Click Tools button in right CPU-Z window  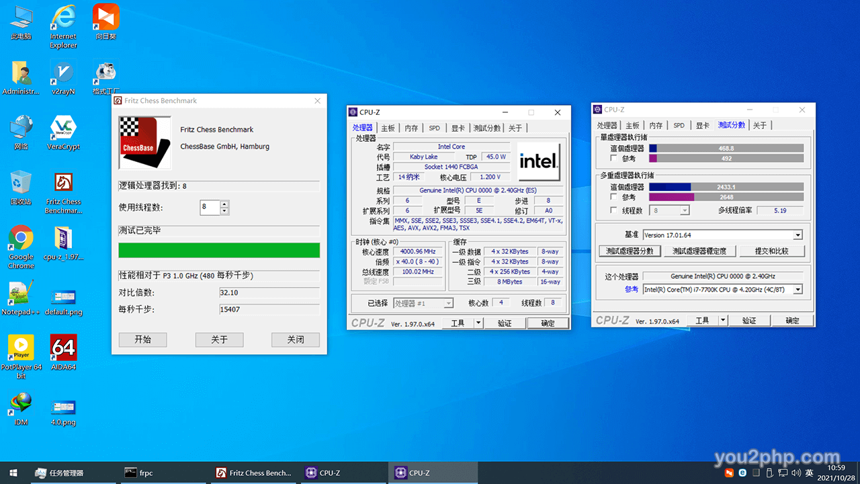click(x=702, y=321)
